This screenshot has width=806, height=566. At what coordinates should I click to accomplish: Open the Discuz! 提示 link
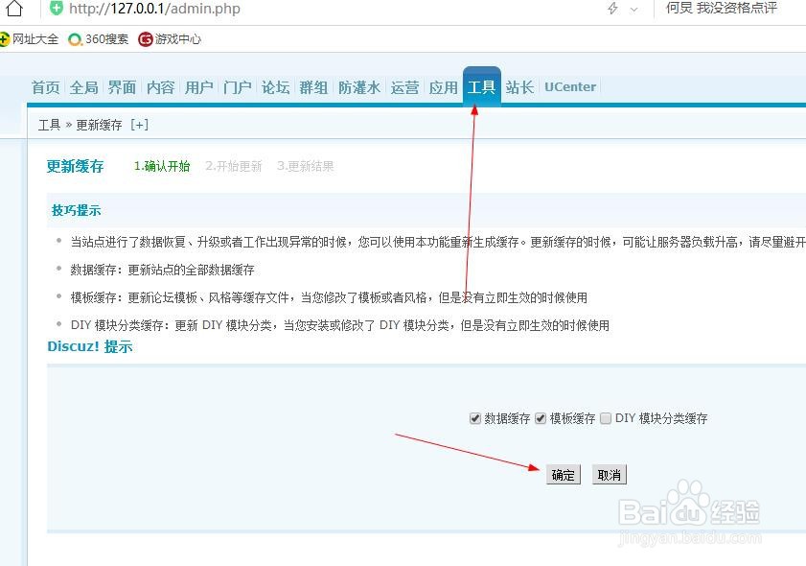90,346
